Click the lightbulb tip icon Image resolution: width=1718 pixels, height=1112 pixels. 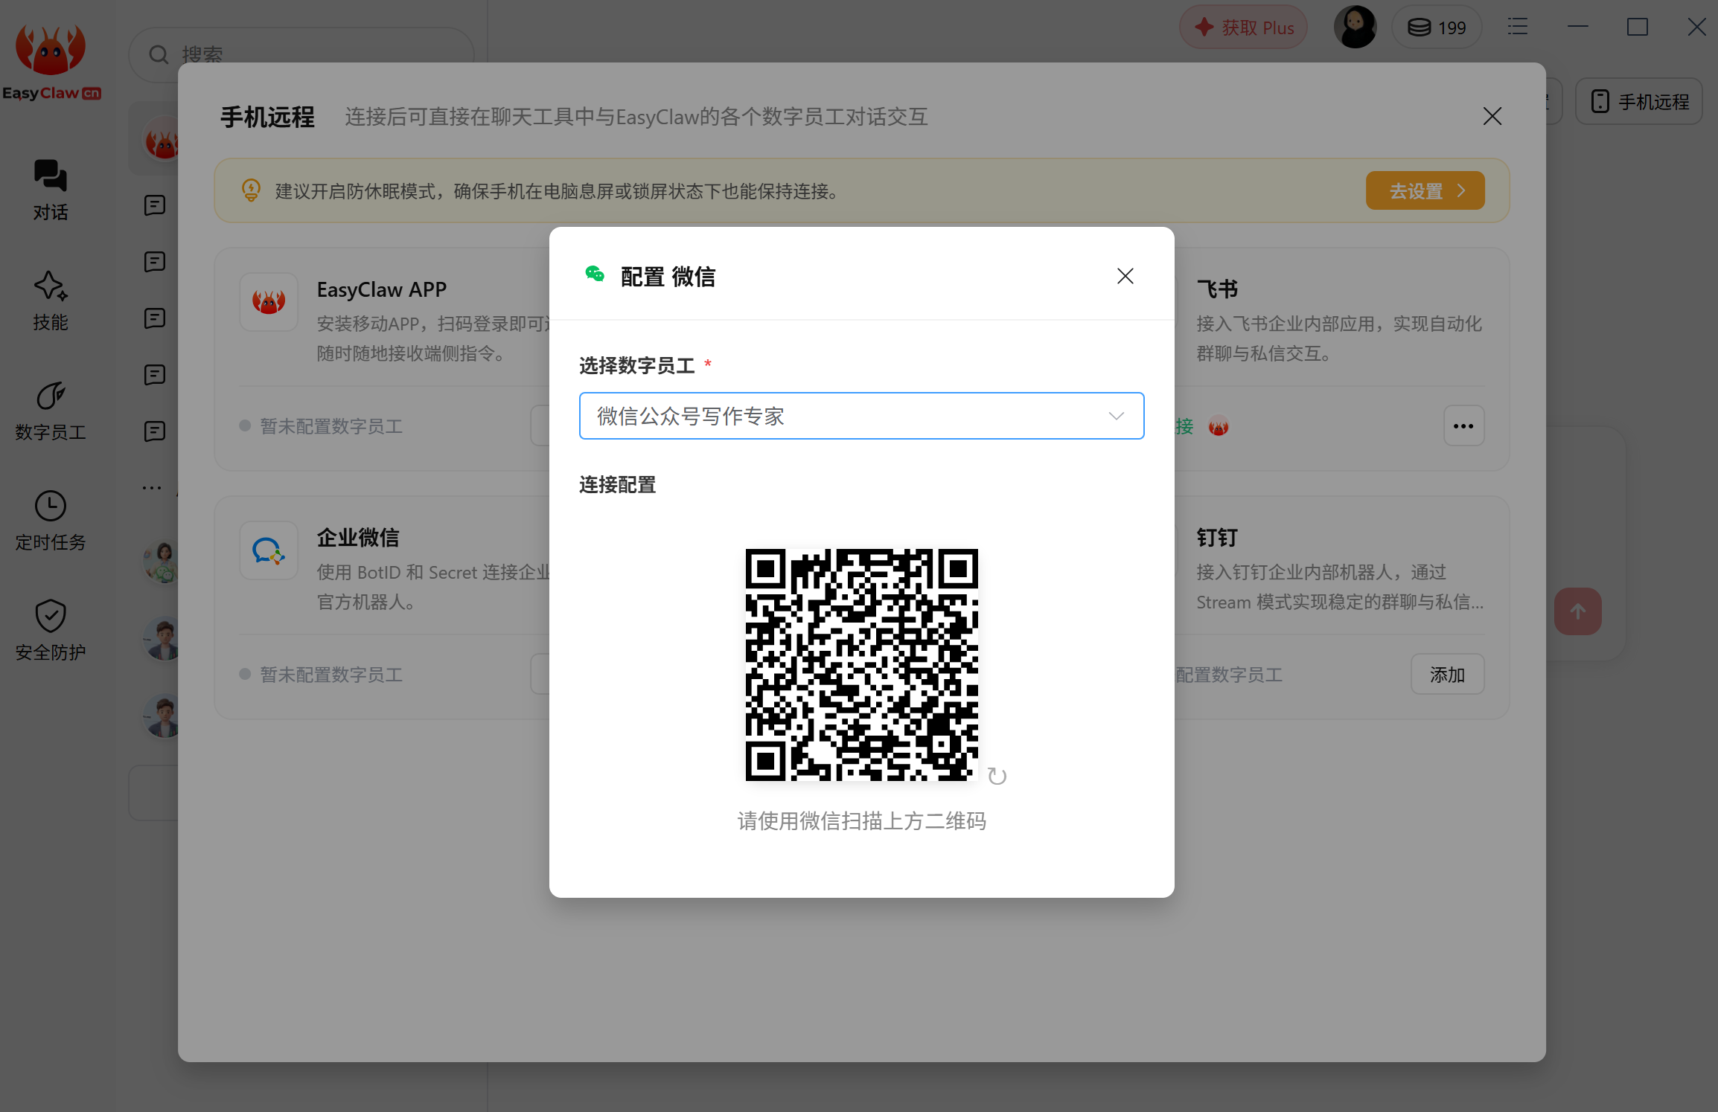pyautogui.click(x=251, y=190)
